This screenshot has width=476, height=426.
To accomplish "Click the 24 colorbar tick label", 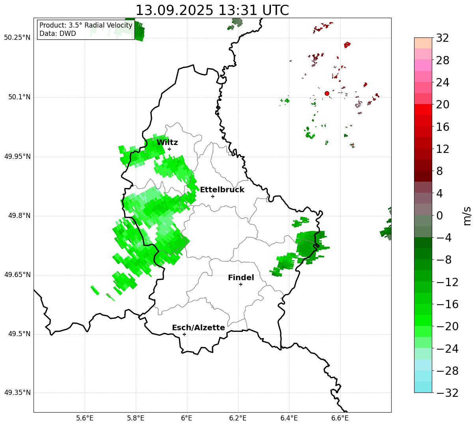I will [x=442, y=83].
